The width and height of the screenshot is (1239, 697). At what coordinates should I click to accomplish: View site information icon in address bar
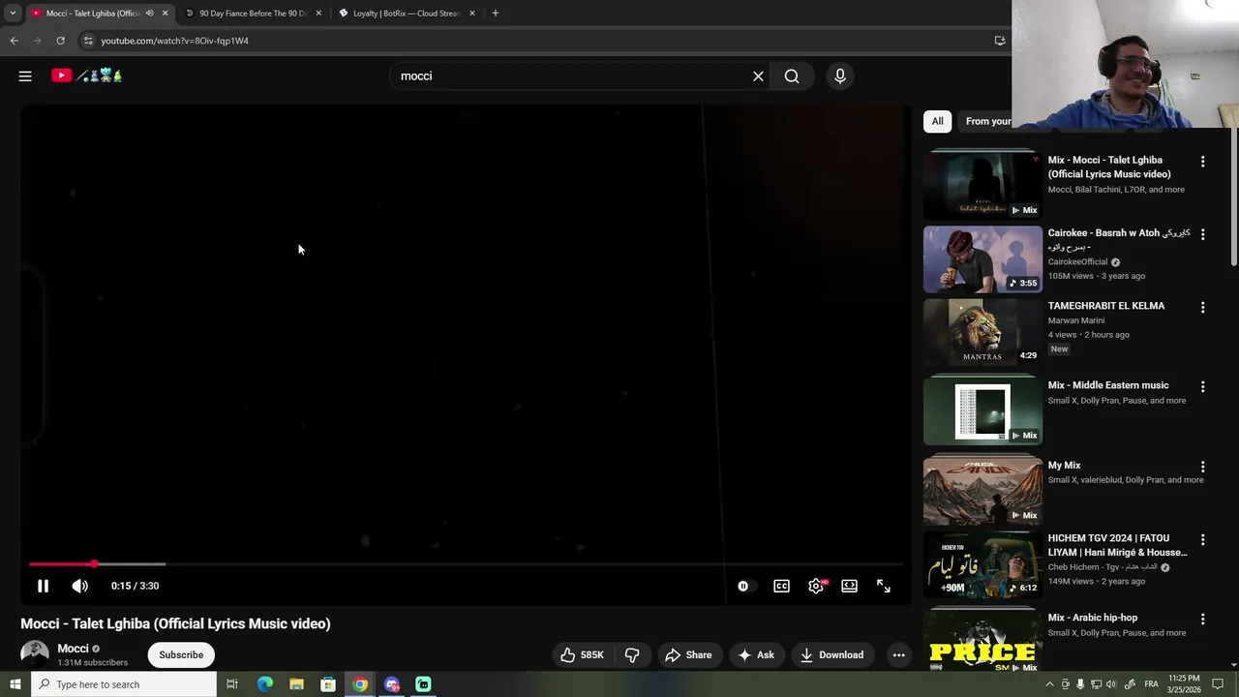(88, 41)
